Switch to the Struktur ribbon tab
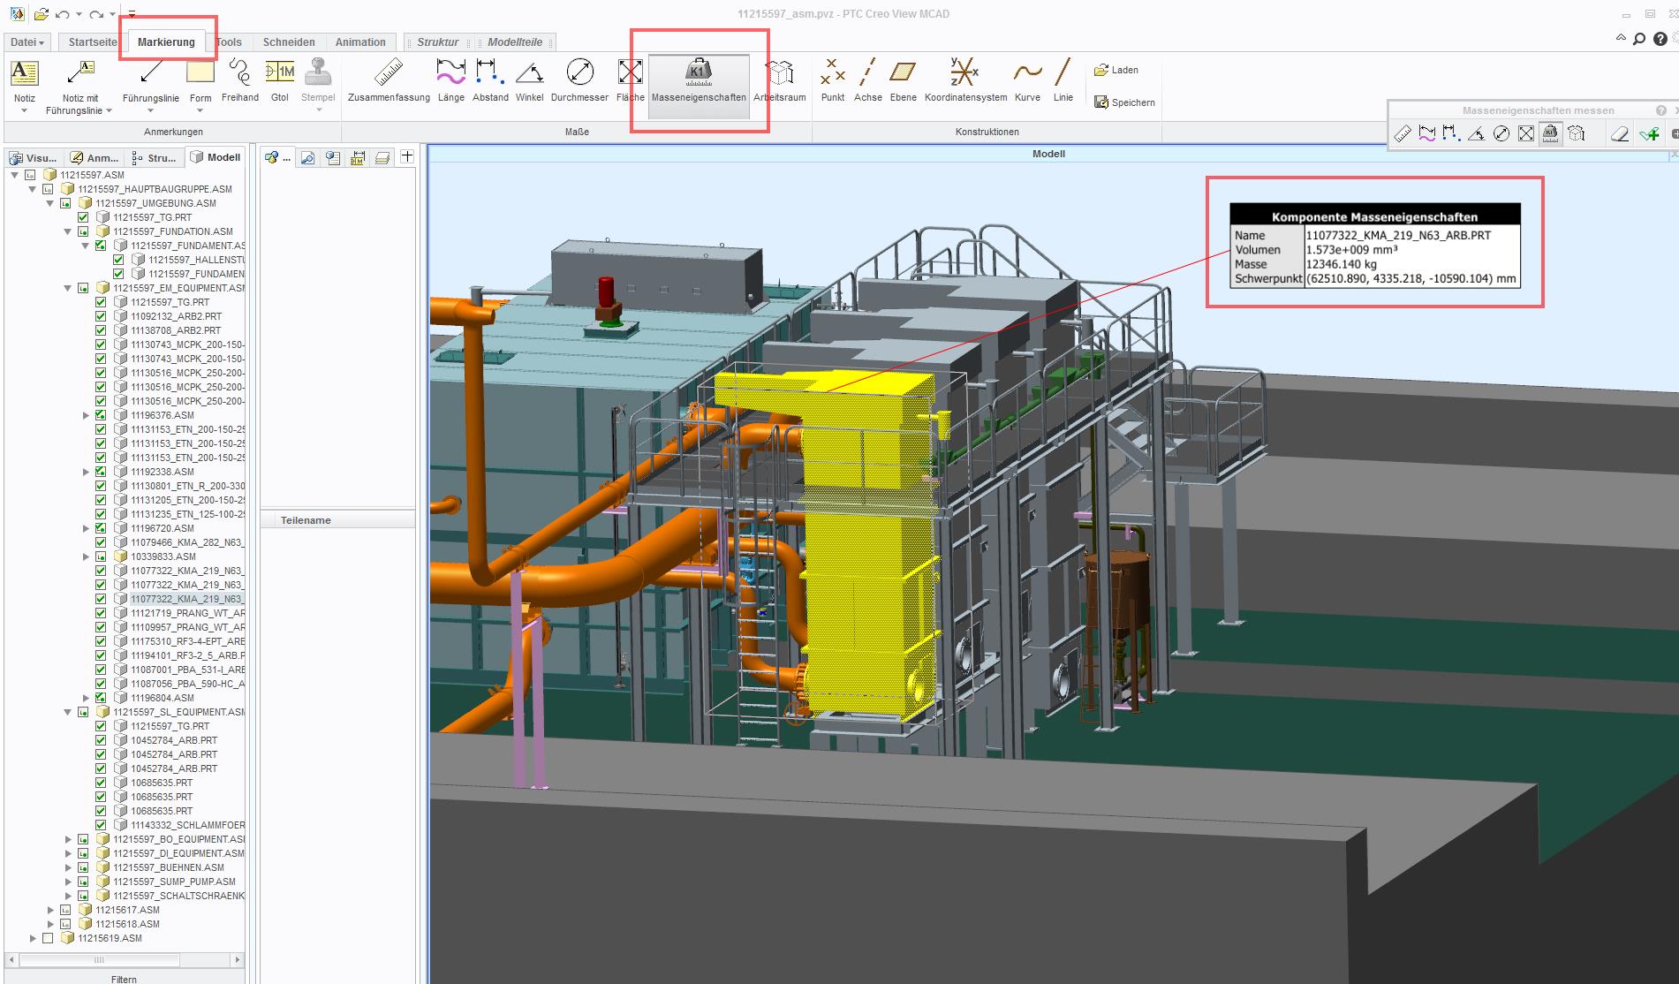The height and width of the screenshot is (984, 1679). point(438,42)
